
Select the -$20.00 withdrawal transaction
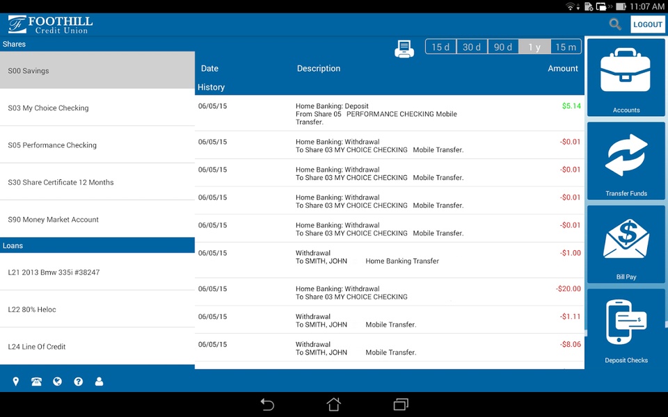coord(390,292)
